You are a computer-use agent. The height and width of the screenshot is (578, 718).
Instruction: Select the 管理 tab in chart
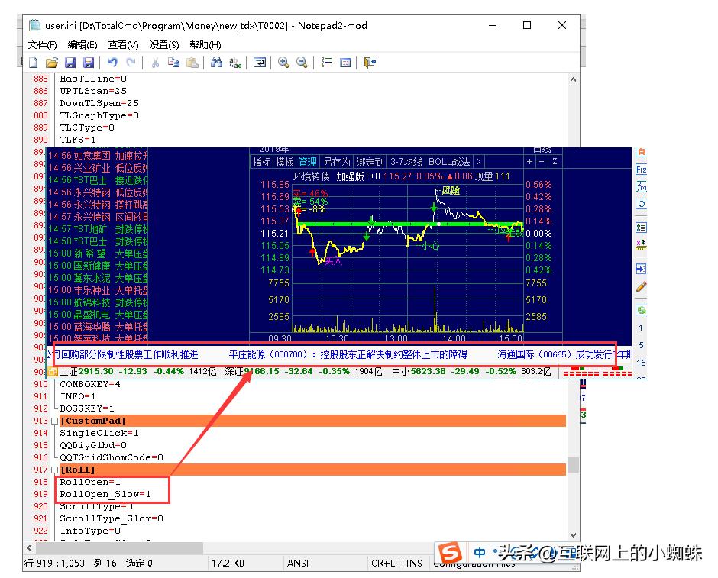pos(307,162)
